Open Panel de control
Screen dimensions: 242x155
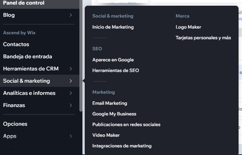click(24, 3)
